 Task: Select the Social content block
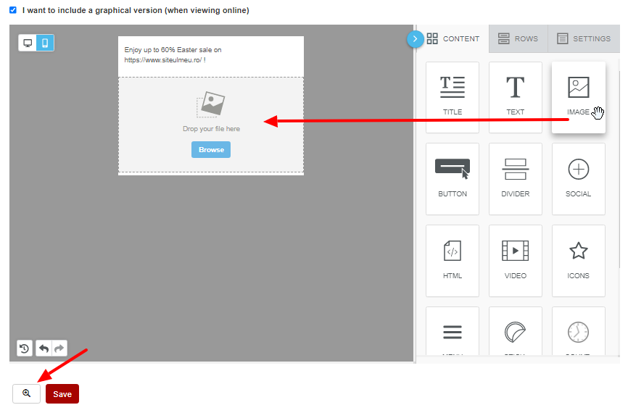pyautogui.click(x=579, y=179)
